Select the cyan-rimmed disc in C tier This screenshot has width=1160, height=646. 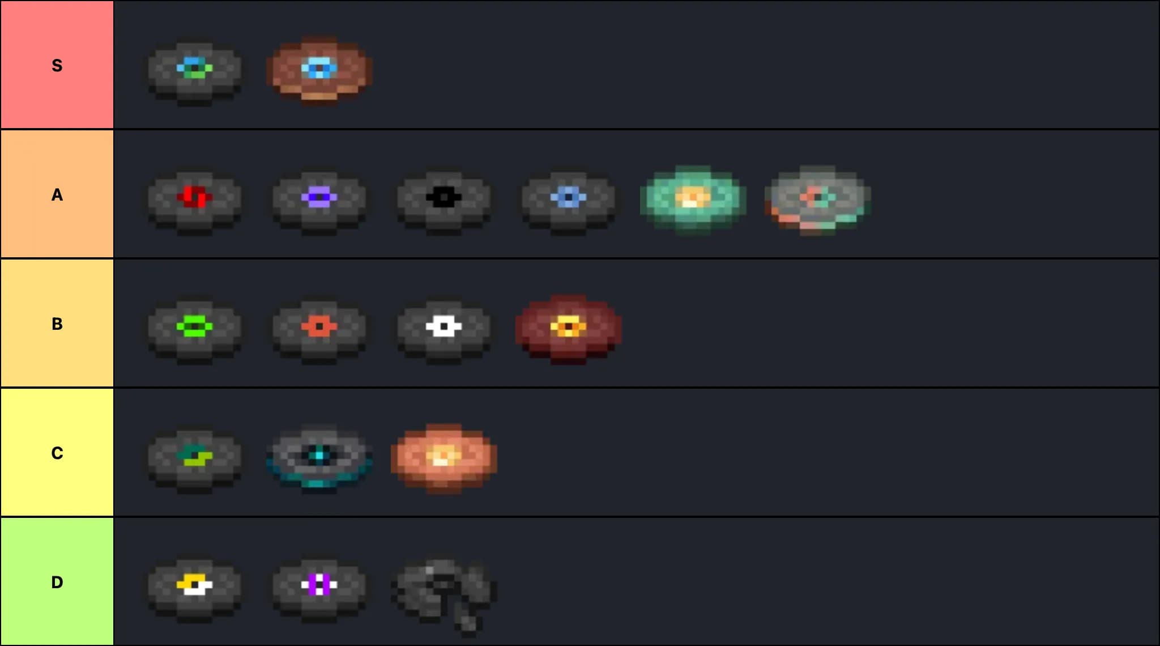coord(319,458)
